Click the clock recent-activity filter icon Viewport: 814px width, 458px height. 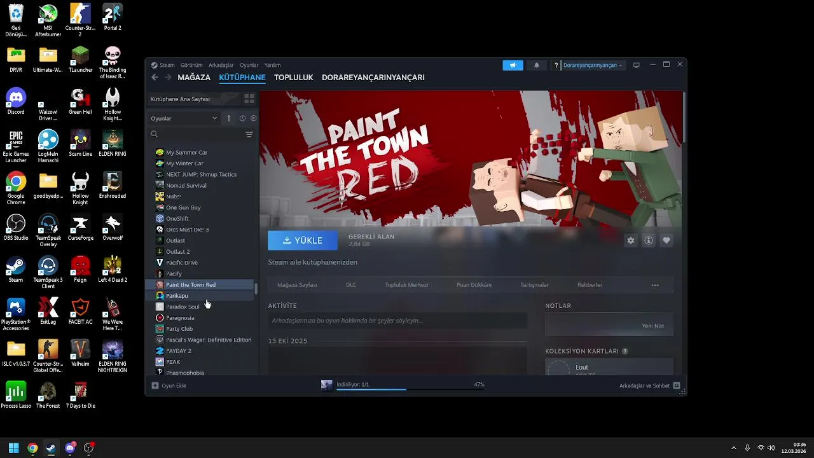[x=242, y=118]
